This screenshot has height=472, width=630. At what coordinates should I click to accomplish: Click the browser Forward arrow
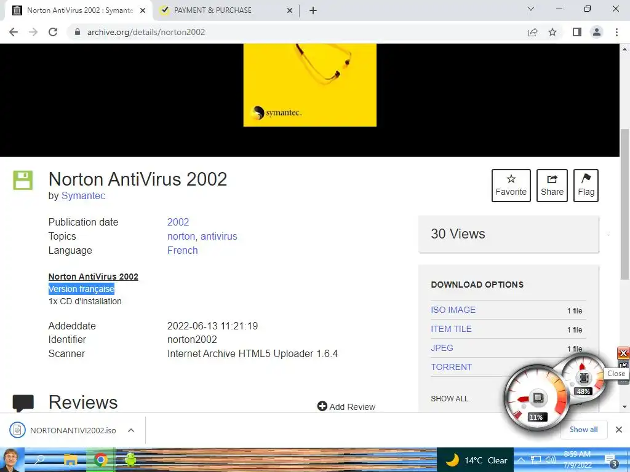pyautogui.click(x=33, y=32)
